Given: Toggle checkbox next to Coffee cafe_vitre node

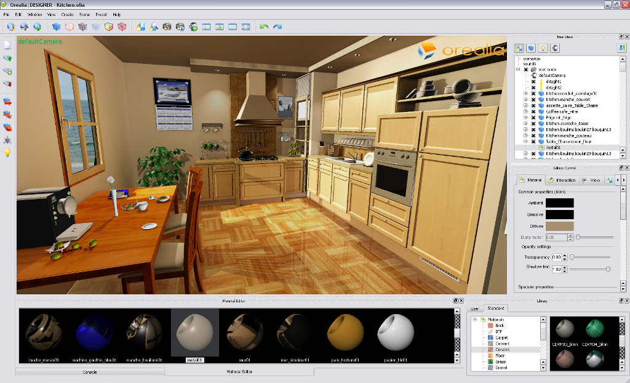Looking at the screenshot, I should click(533, 111).
